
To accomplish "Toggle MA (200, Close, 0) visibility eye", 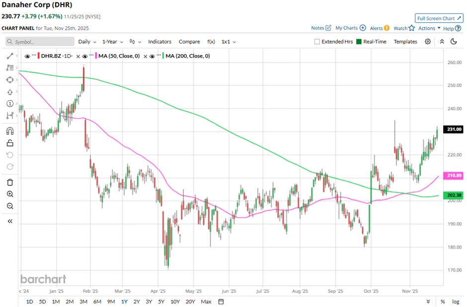I will click(x=152, y=56).
